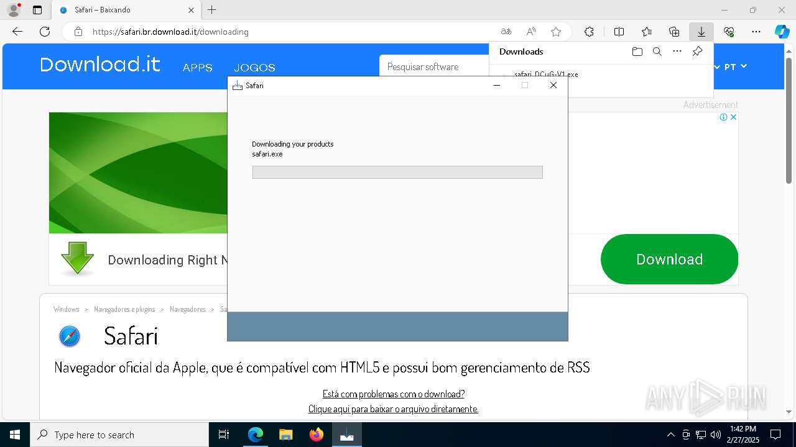Launch Firefox from the taskbar
The height and width of the screenshot is (447, 796).
(x=317, y=435)
